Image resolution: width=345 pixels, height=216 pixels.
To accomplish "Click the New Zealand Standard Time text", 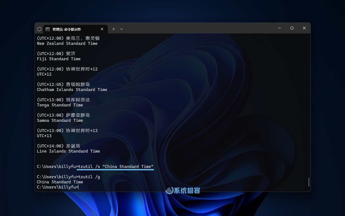I will click(67, 43).
